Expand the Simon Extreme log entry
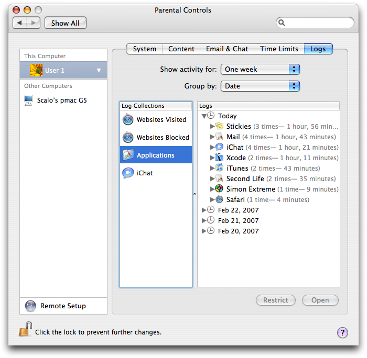367x358 pixels. [212, 189]
